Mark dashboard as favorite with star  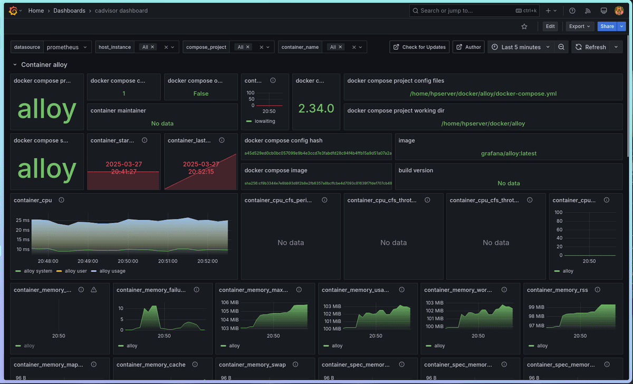524,26
